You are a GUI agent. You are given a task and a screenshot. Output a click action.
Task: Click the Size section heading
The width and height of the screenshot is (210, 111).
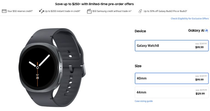138,66
